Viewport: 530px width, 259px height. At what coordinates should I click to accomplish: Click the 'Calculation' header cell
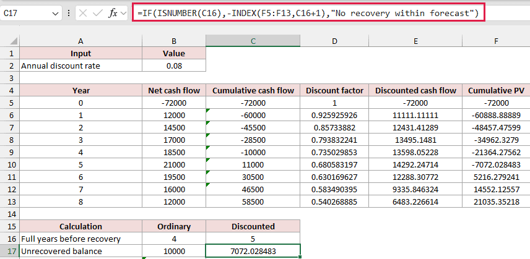pos(80,227)
